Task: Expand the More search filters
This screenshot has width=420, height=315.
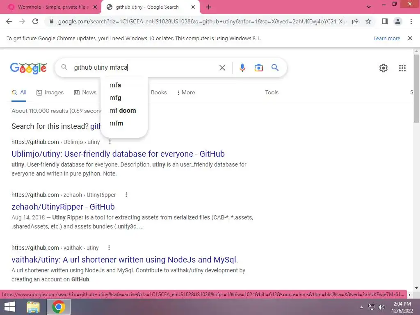Action: coord(186,93)
